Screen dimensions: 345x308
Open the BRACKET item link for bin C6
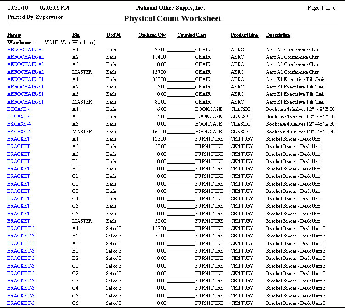pyautogui.click(x=19, y=214)
